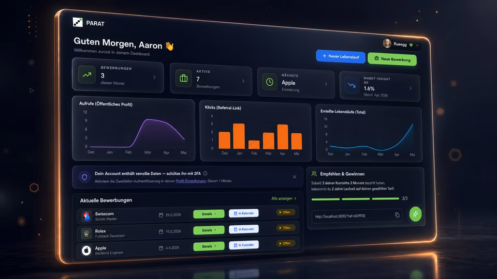Click the Rolex company logo
The image size is (497, 279).
point(86,234)
